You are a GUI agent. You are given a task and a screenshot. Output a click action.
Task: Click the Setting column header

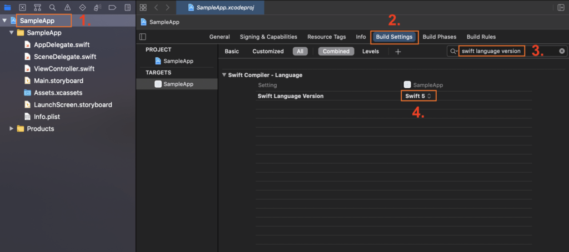point(267,85)
